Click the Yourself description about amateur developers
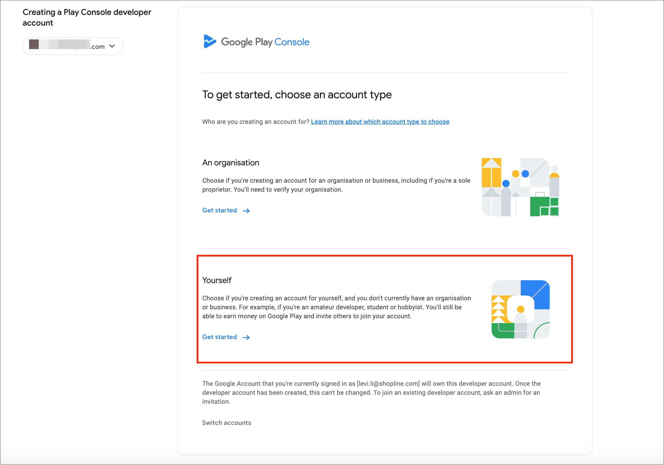 [337, 307]
